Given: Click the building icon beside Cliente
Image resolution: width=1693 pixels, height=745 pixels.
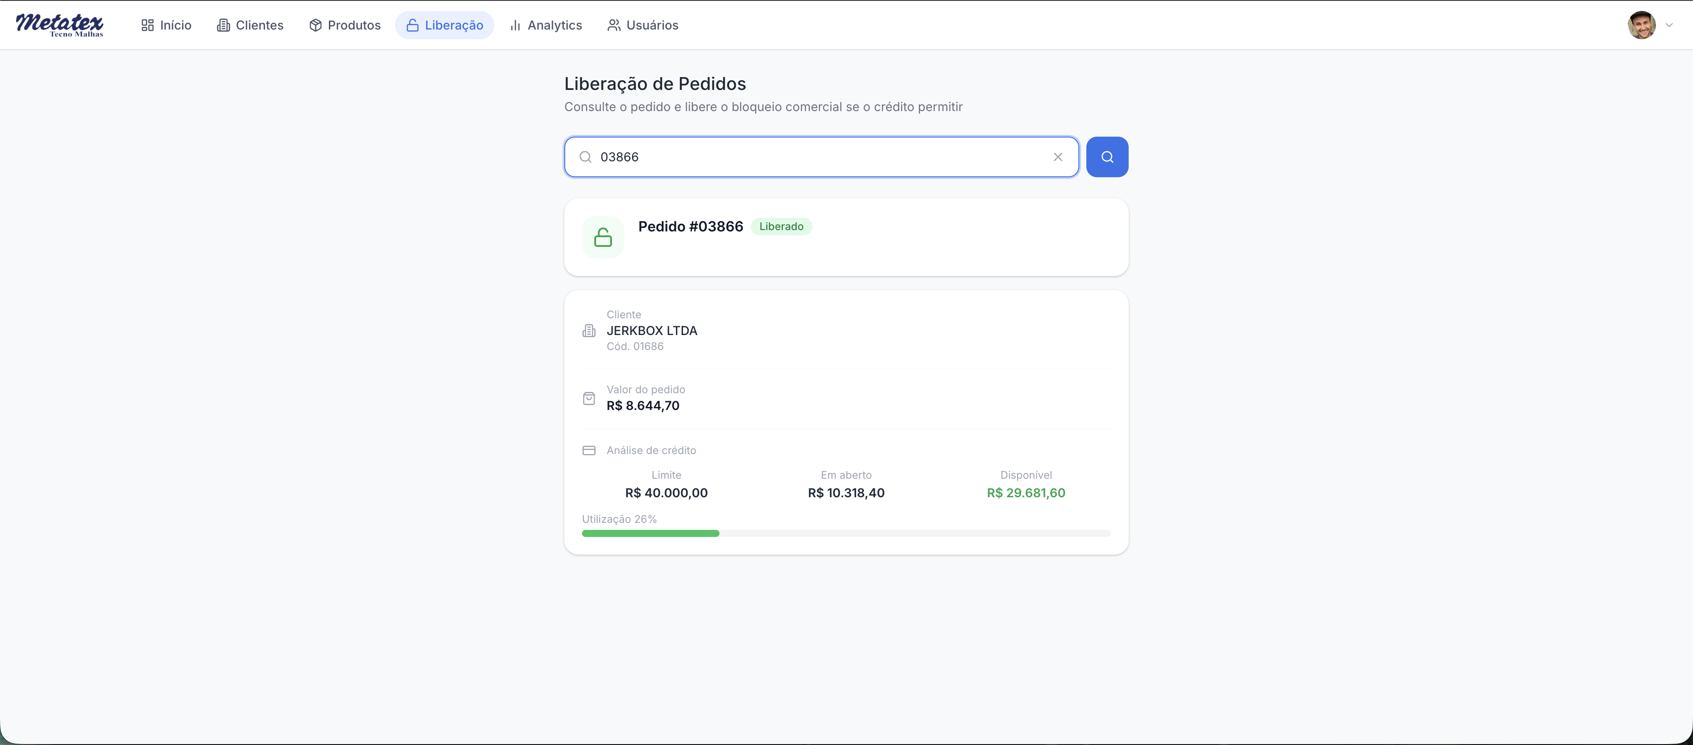Looking at the screenshot, I should (589, 331).
